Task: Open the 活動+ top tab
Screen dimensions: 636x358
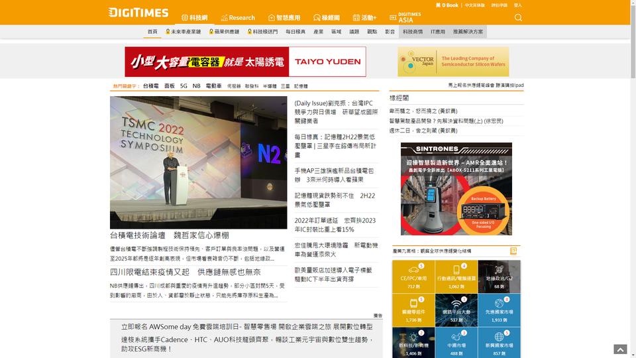Action: [x=364, y=17]
